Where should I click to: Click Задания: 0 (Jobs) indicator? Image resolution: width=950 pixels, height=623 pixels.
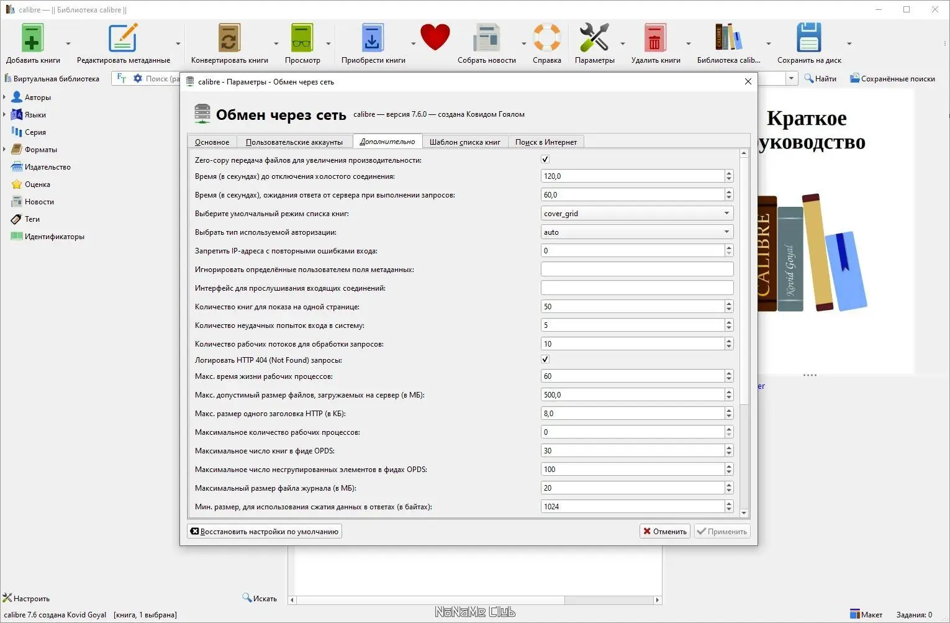click(x=914, y=615)
